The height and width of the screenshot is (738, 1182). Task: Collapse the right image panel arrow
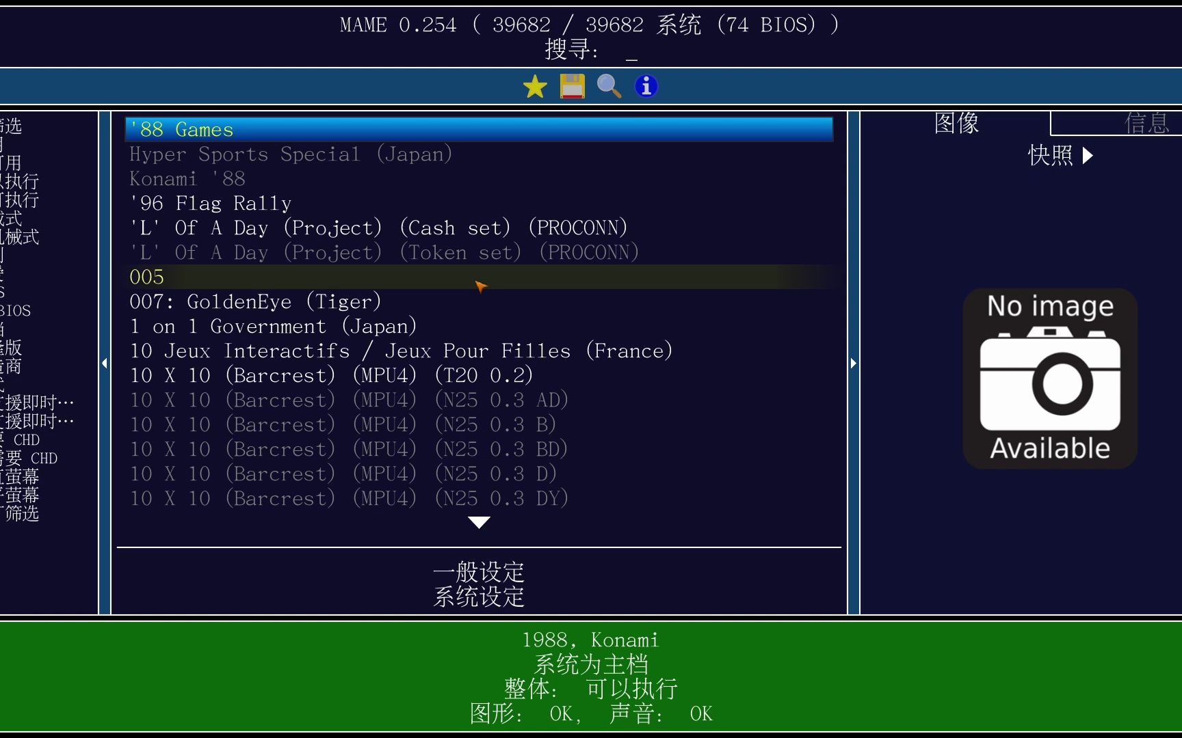pyautogui.click(x=853, y=363)
